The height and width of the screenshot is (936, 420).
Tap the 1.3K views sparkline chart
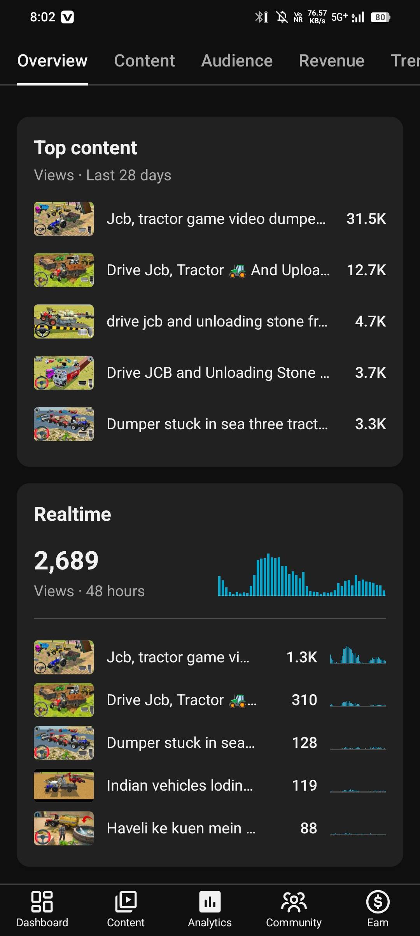358,656
